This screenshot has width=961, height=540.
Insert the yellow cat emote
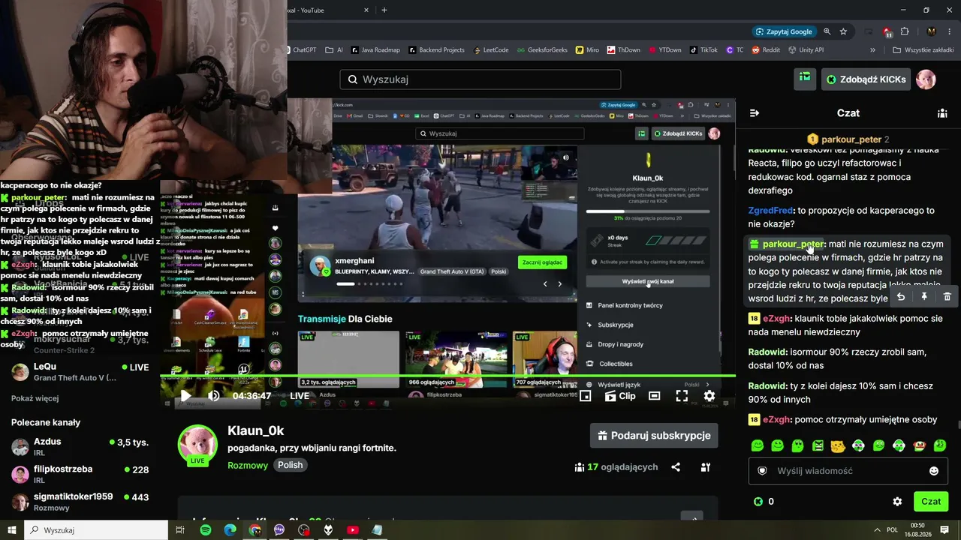pos(838,446)
